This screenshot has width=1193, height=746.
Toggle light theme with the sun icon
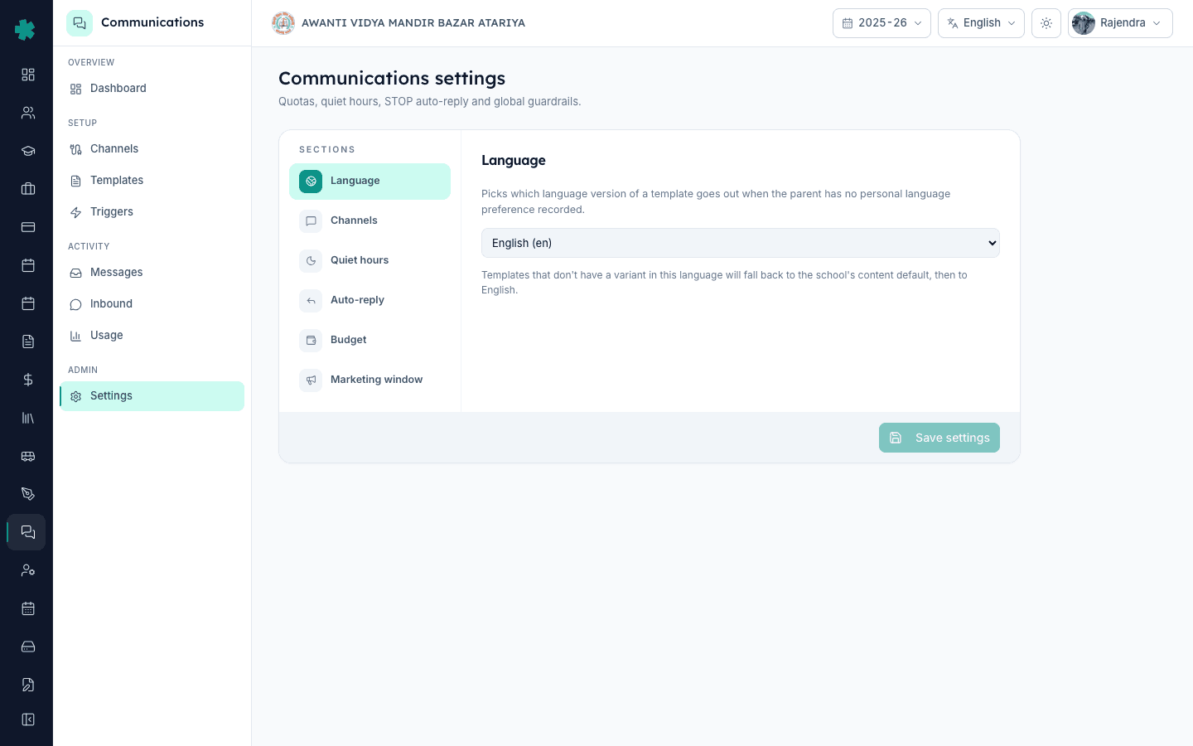point(1046,23)
